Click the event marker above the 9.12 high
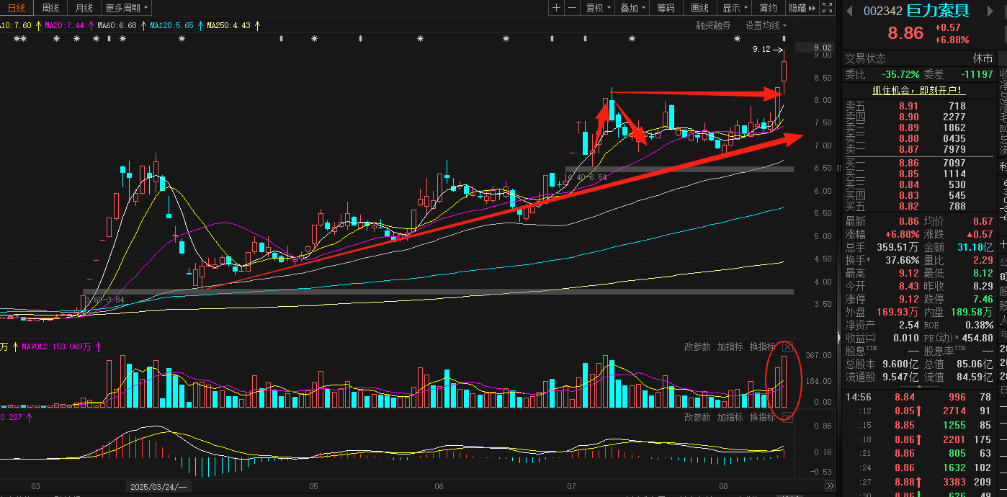 (784, 38)
